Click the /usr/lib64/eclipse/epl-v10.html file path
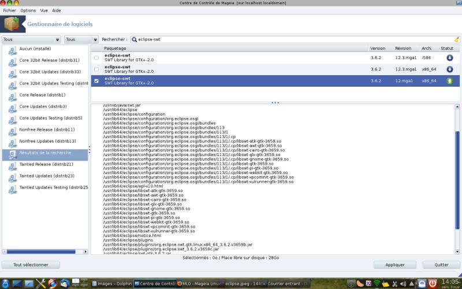Viewport: 462px width, 289px height. pyautogui.click(x=133, y=186)
